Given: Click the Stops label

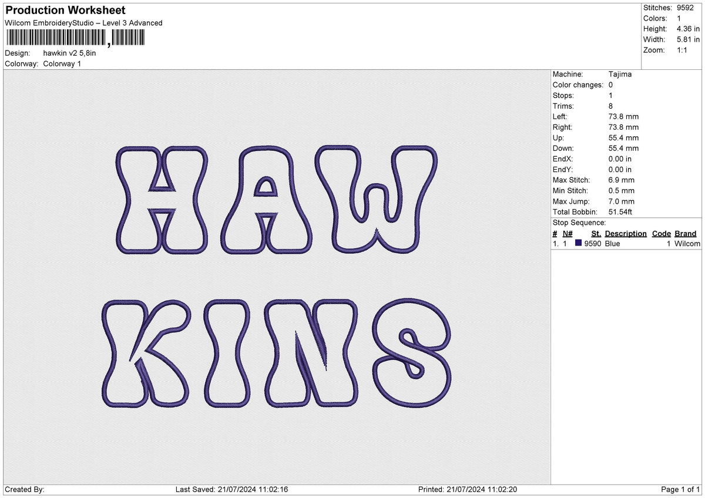Looking at the screenshot, I should [x=563, y=96].
